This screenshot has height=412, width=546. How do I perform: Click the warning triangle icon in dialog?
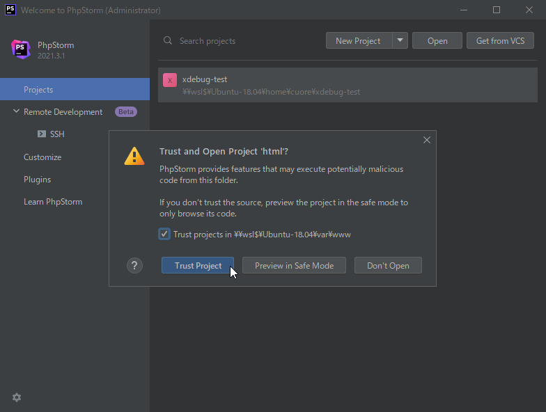134,156
